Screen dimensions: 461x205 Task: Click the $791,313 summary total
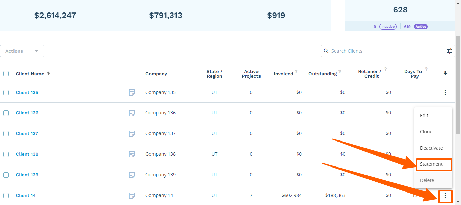165,16
